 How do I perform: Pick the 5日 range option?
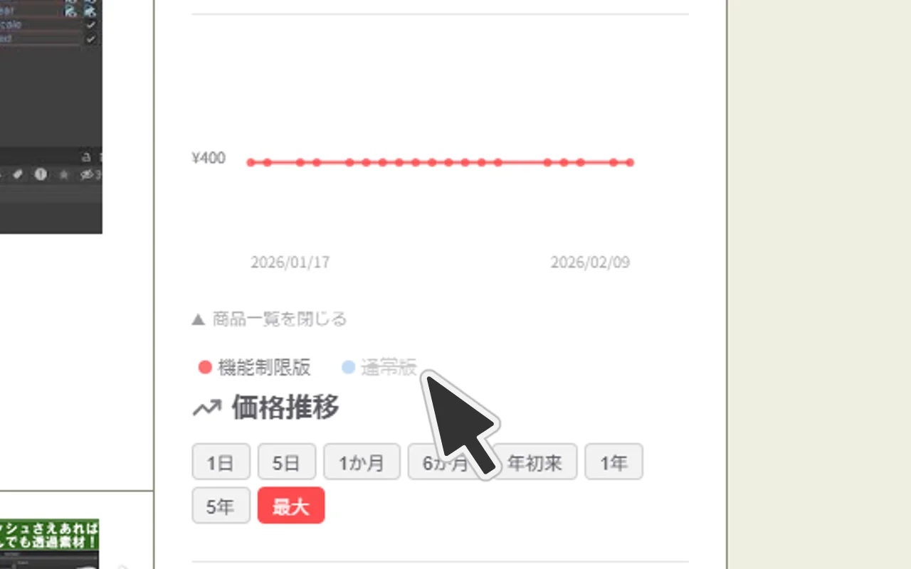[287, 462]
